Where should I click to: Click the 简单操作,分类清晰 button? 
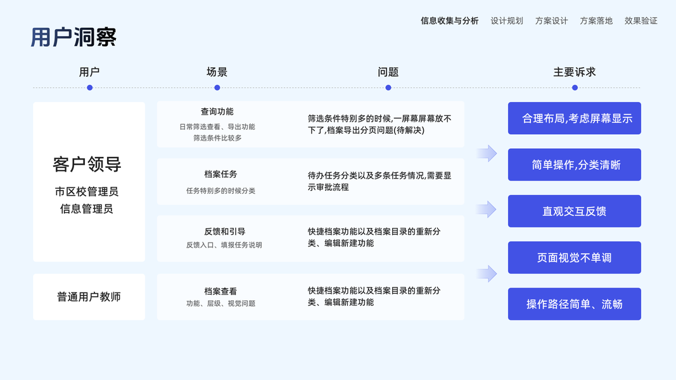574,165
